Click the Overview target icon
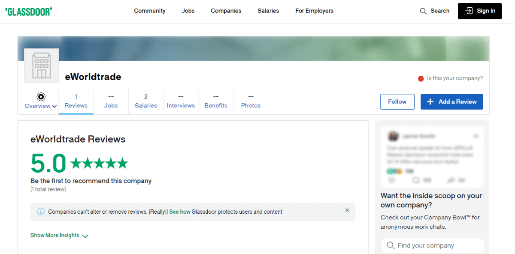Viewport: 515px width, 254px height. (41, 96)
